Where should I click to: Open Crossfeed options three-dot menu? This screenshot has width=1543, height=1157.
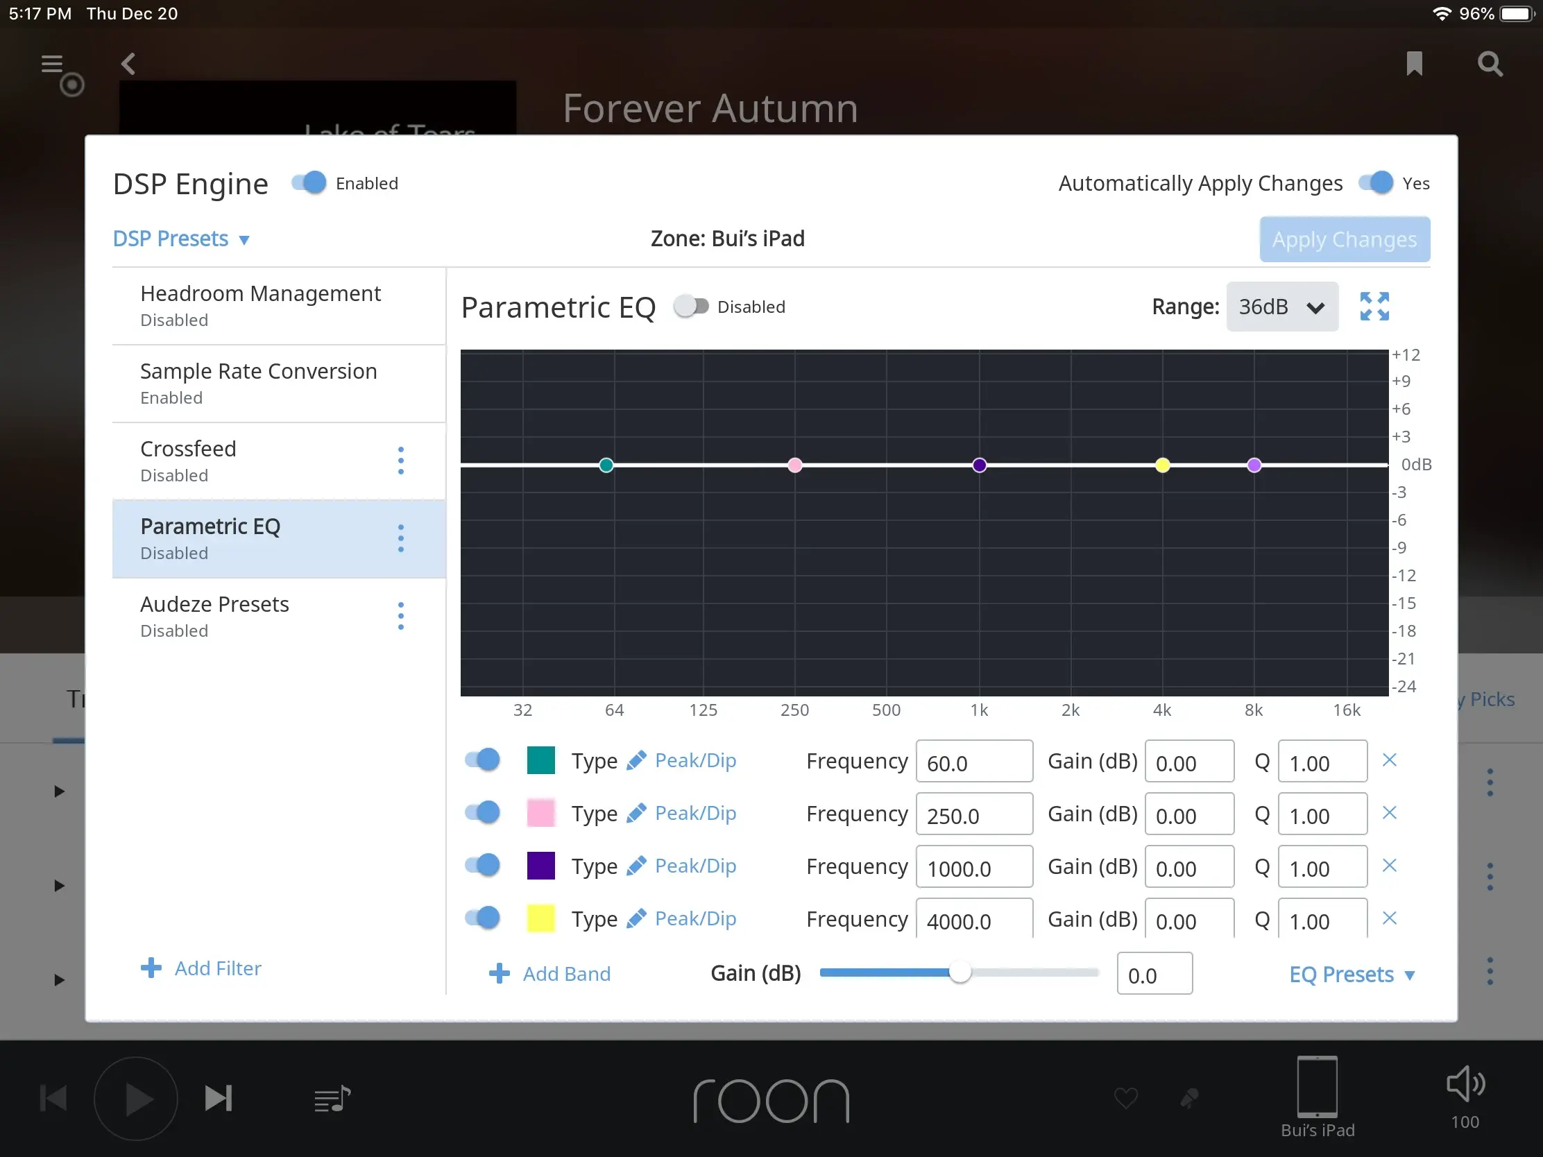pos(400,461)
